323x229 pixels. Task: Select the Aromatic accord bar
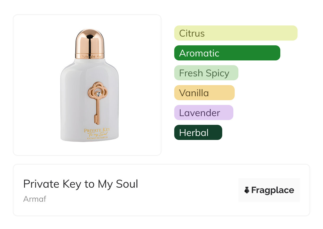(x=227, y=53)
